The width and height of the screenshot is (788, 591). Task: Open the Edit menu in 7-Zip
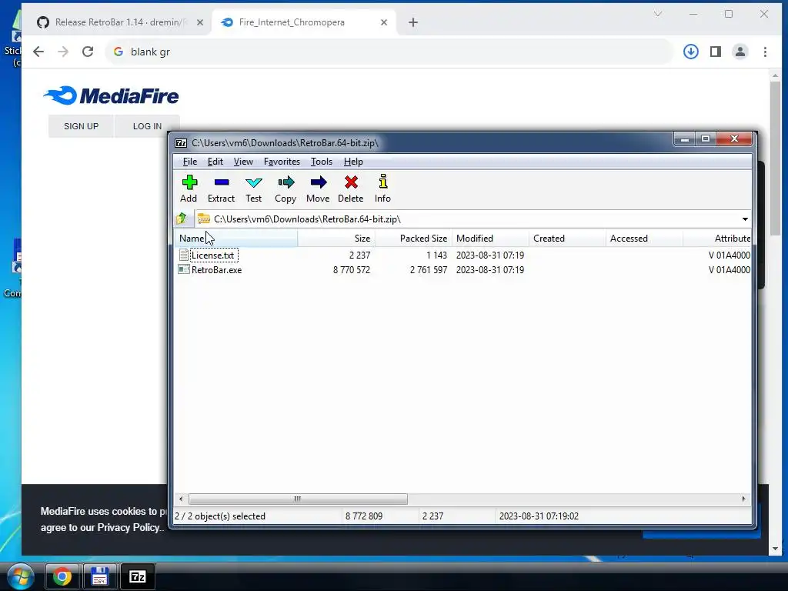(x=215, y=162)
